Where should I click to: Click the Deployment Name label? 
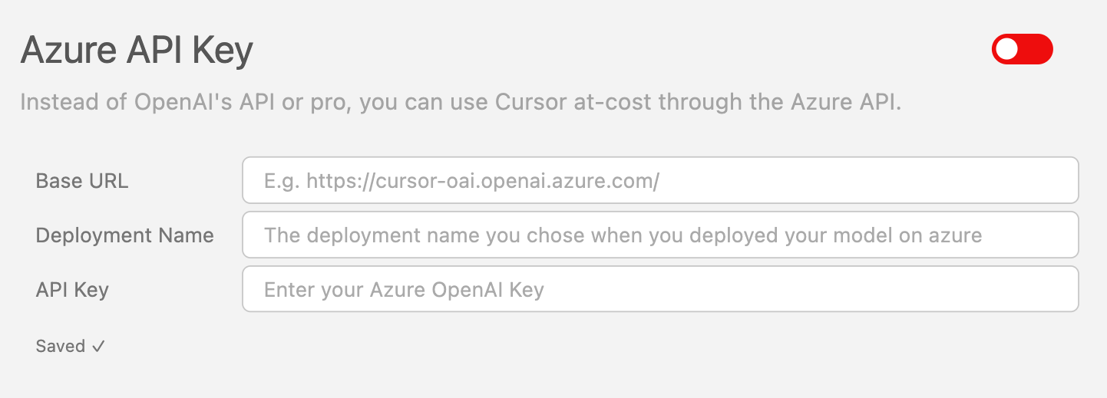click(124, 235)
